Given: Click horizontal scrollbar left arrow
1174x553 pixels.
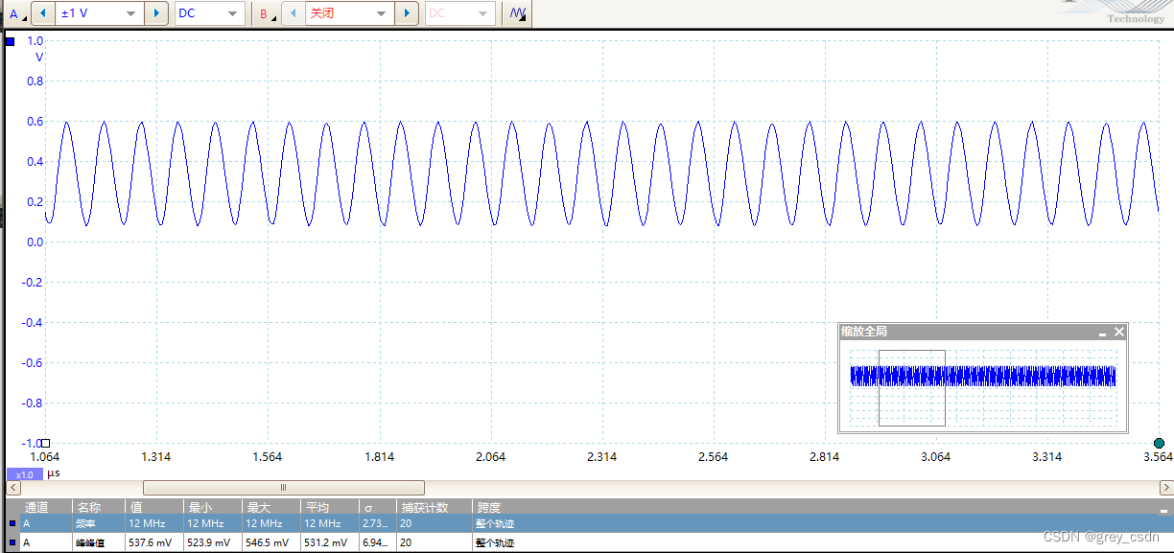Looking at the screenshot, I should coord(13,488).
